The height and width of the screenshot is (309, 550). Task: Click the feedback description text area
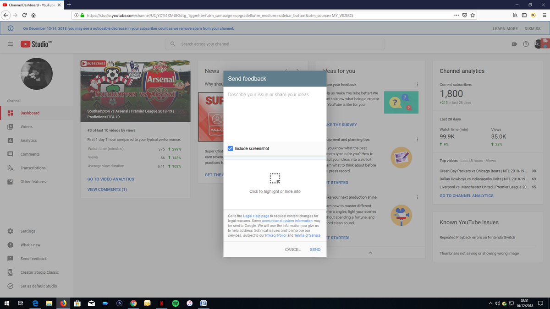tap(275, 114)
